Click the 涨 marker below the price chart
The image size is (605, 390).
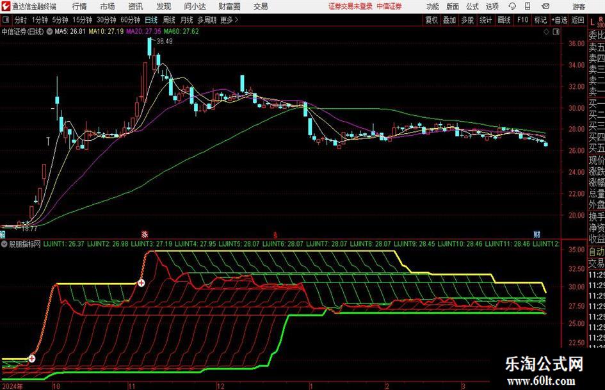(145, 234)
